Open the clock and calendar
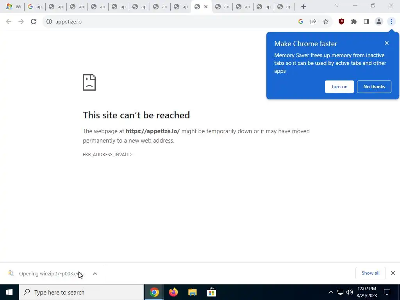 [366, 292]
